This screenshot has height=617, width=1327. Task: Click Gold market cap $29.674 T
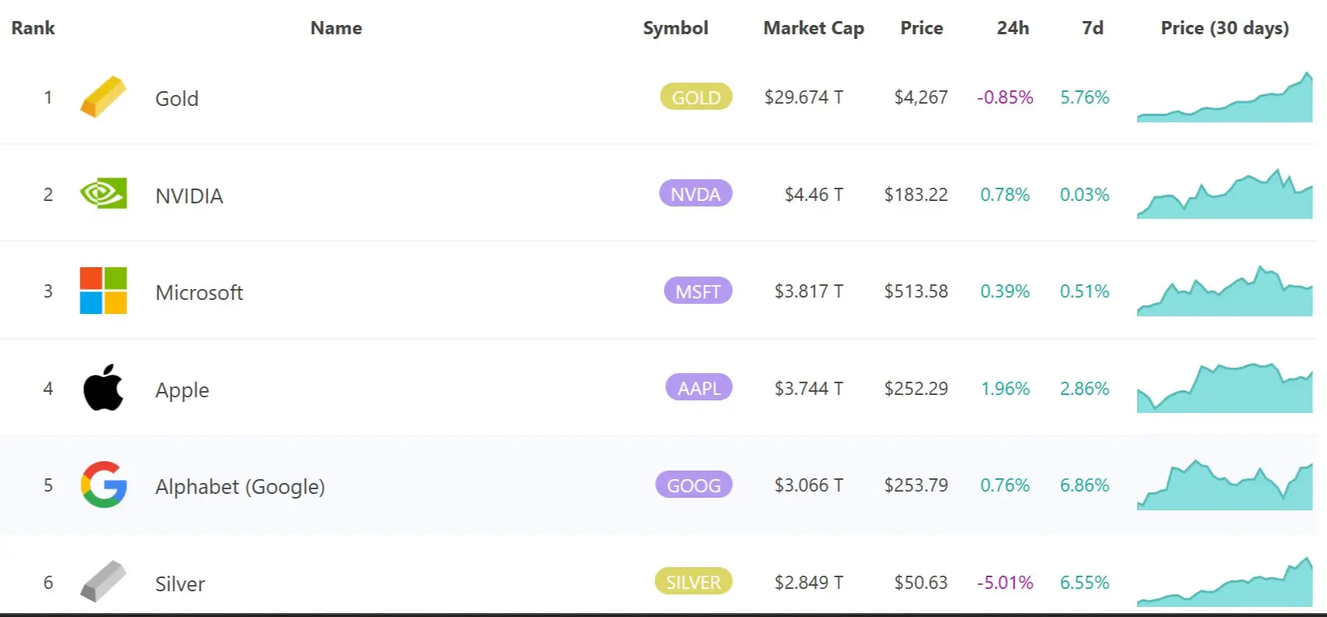pos(804,97)
